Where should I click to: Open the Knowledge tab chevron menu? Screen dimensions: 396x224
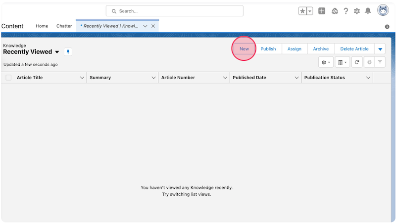[x=145, y=26]
